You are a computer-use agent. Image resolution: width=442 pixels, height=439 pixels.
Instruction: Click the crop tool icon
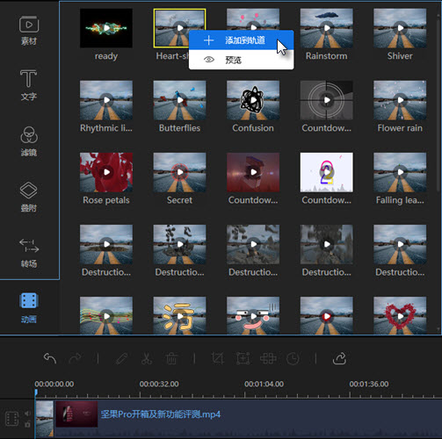218,358
